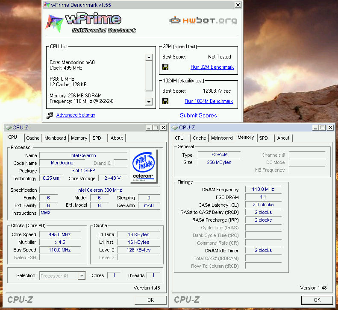Select the Memory tab in right CPU-Z

[x=246, y=137]
